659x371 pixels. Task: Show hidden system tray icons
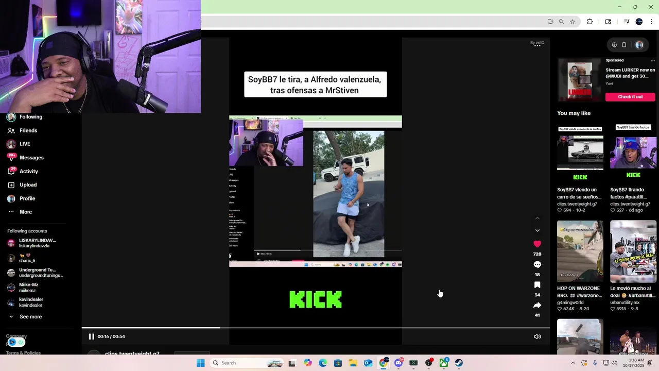(x=573, y=363)
